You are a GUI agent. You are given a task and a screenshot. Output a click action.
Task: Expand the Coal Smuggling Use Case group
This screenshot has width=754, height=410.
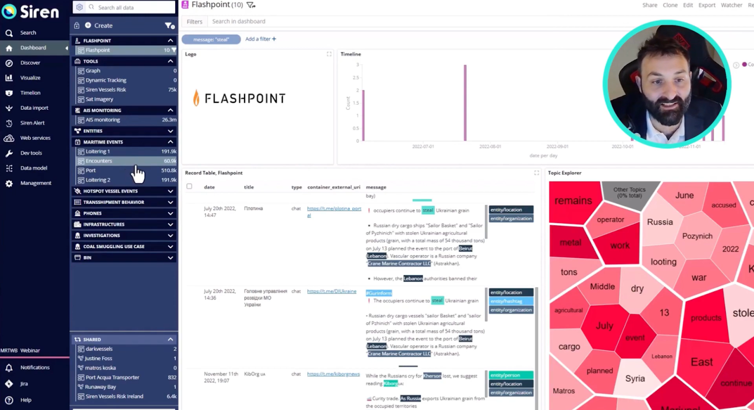(170, 246)
